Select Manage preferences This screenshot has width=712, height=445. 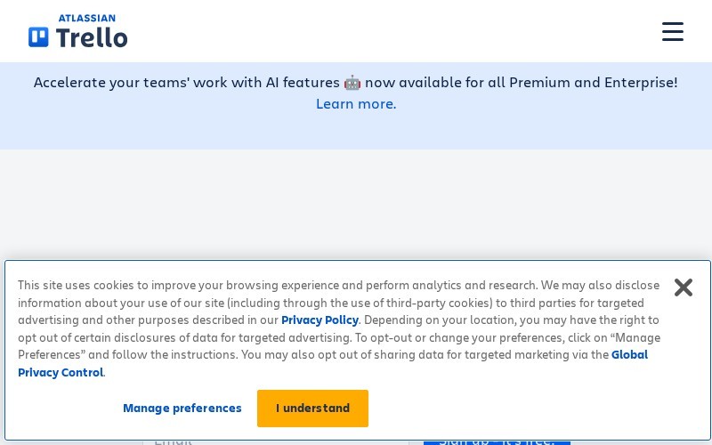[182, 409]
